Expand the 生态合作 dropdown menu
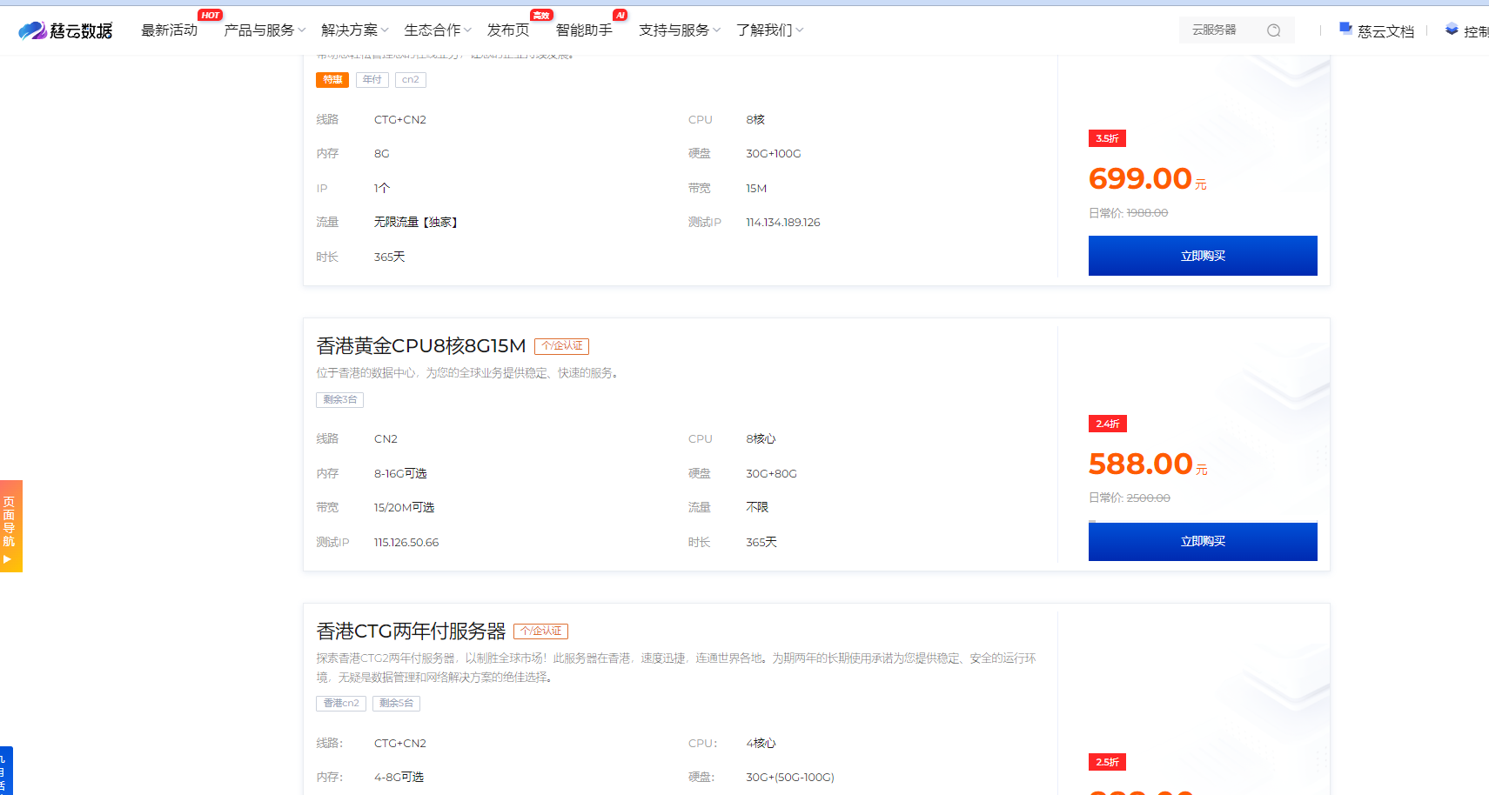The width and height of the screenshot is (1489, 795). tap(437, 30)
